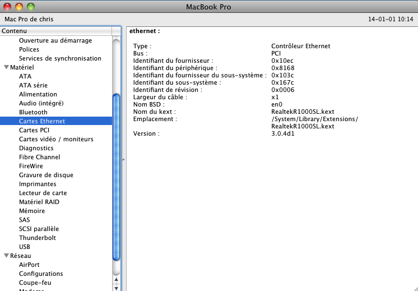Viewport: 418px width, 291px height.
Task: Open AirPort under Réseau
Action: pos(29,265)
